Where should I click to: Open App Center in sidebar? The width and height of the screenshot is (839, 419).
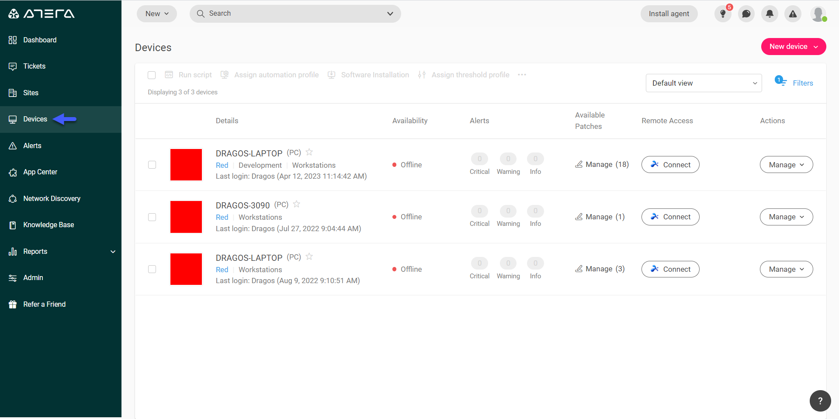[61, 172]
